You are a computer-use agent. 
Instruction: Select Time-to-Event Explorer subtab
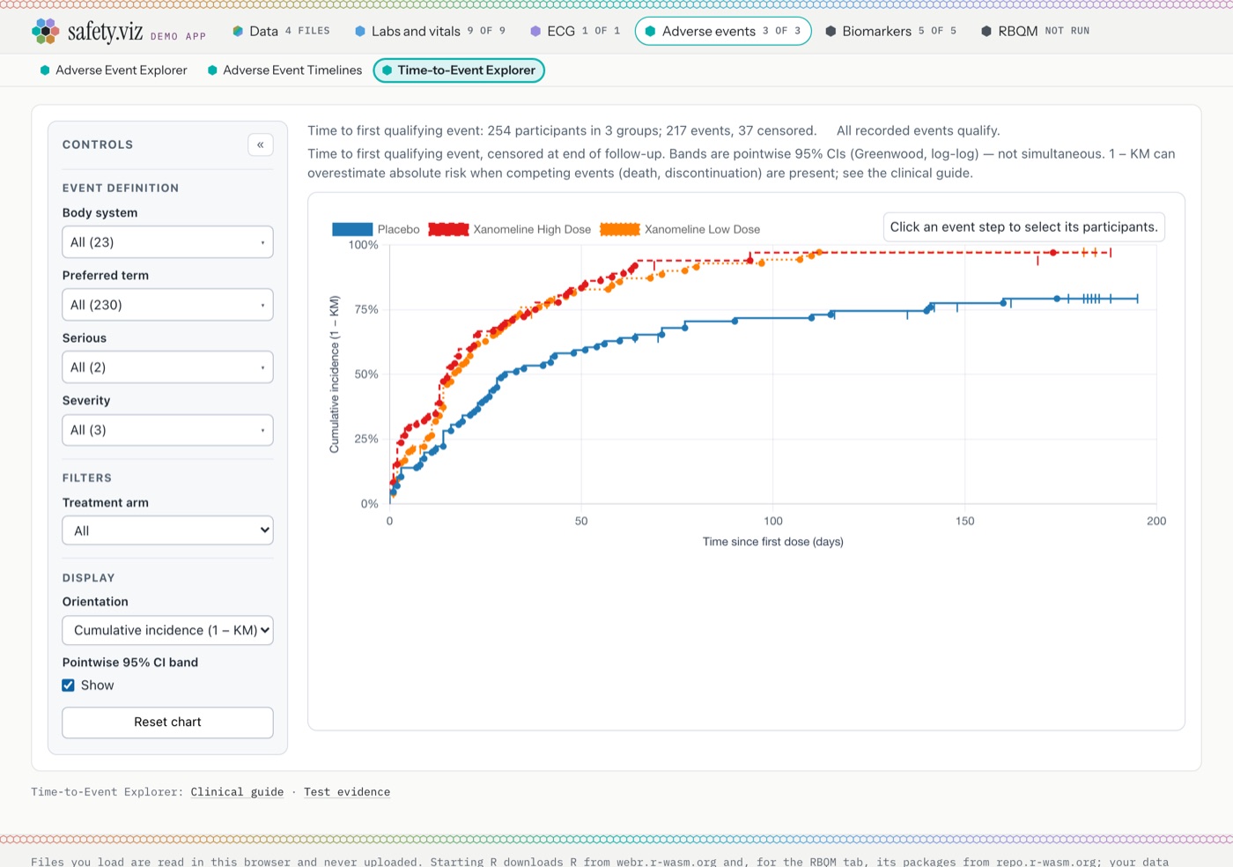(x=459, y=70)
